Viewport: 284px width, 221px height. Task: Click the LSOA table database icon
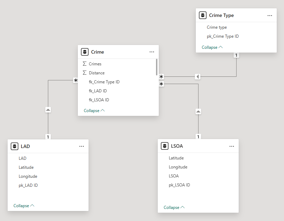pyautogui.click(x=165, y=146)
